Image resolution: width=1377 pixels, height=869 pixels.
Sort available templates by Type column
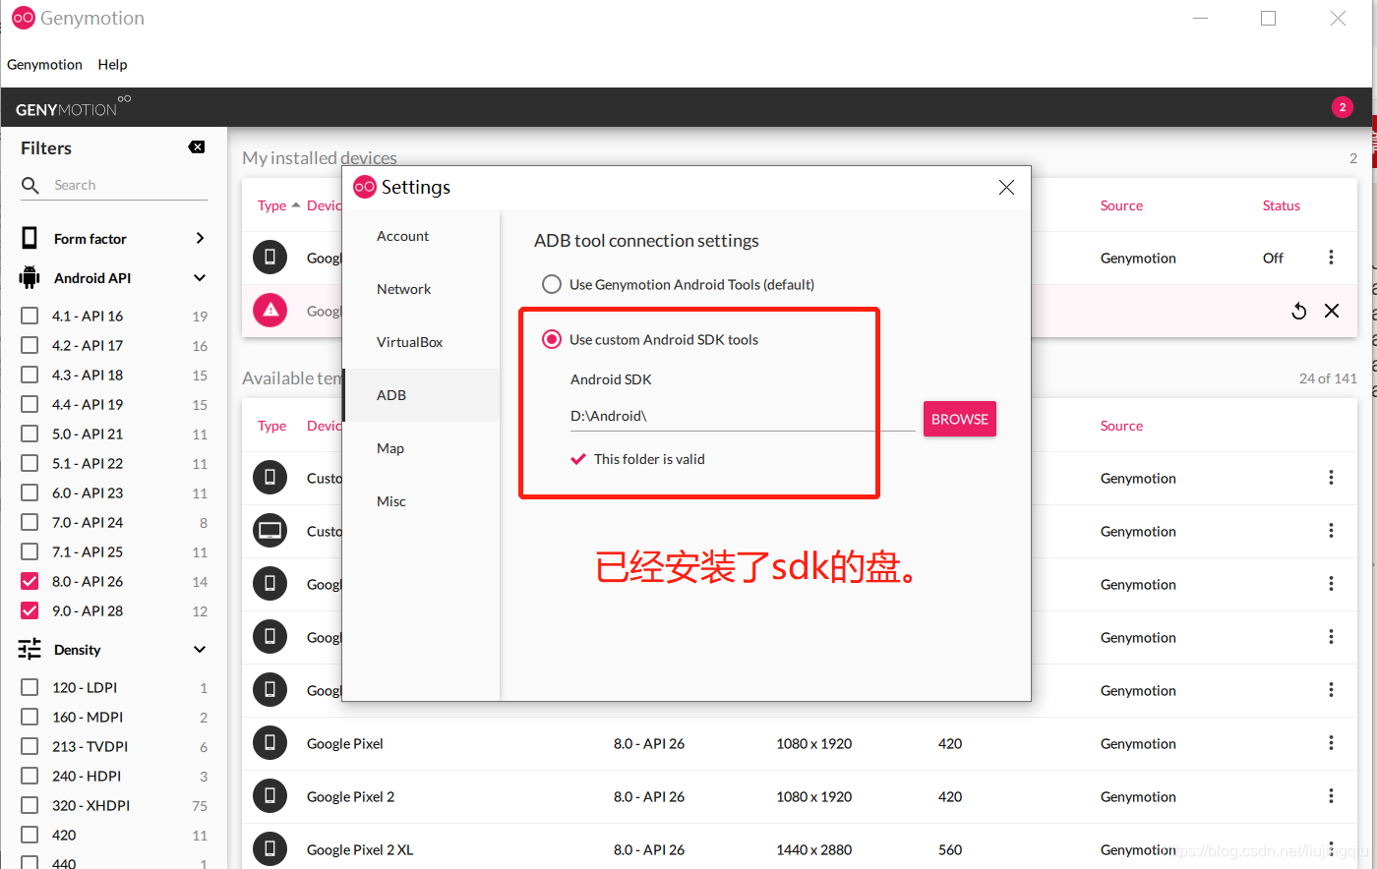click(271, 426)
